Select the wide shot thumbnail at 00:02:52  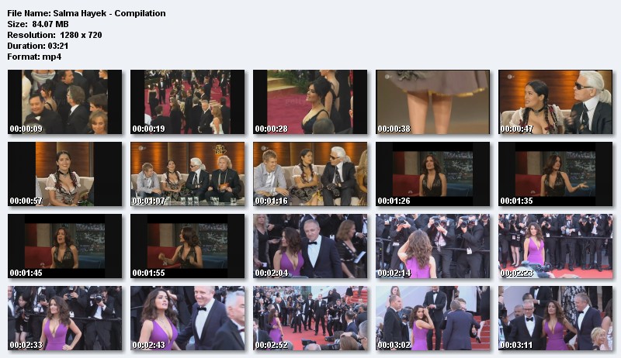pyautogui.click(x=310, y=318)
